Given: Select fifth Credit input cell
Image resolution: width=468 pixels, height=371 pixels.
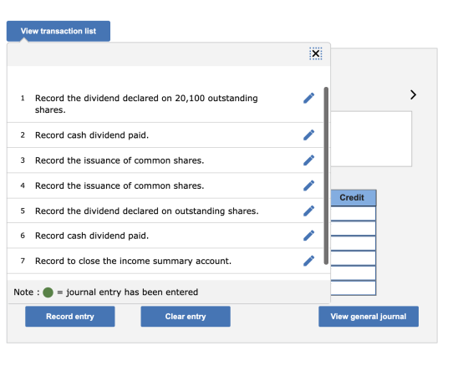Looking at the screenshot, I should [353, 273].
